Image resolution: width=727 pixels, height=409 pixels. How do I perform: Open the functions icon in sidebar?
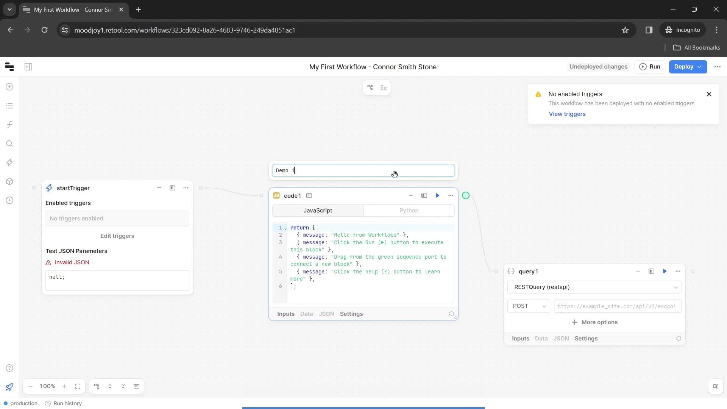point(9,125)
